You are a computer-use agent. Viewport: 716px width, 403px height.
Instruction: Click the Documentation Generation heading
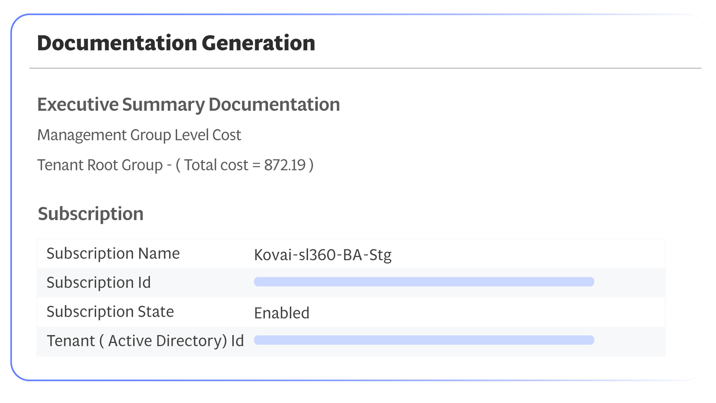click(176, 43)
